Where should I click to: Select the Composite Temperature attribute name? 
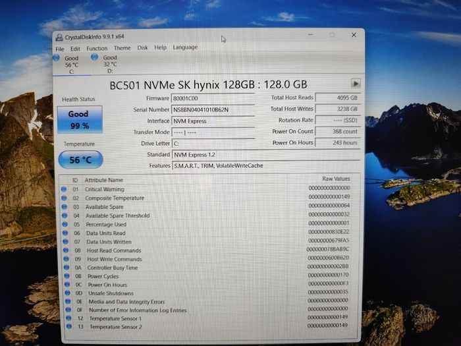(115, 198)
